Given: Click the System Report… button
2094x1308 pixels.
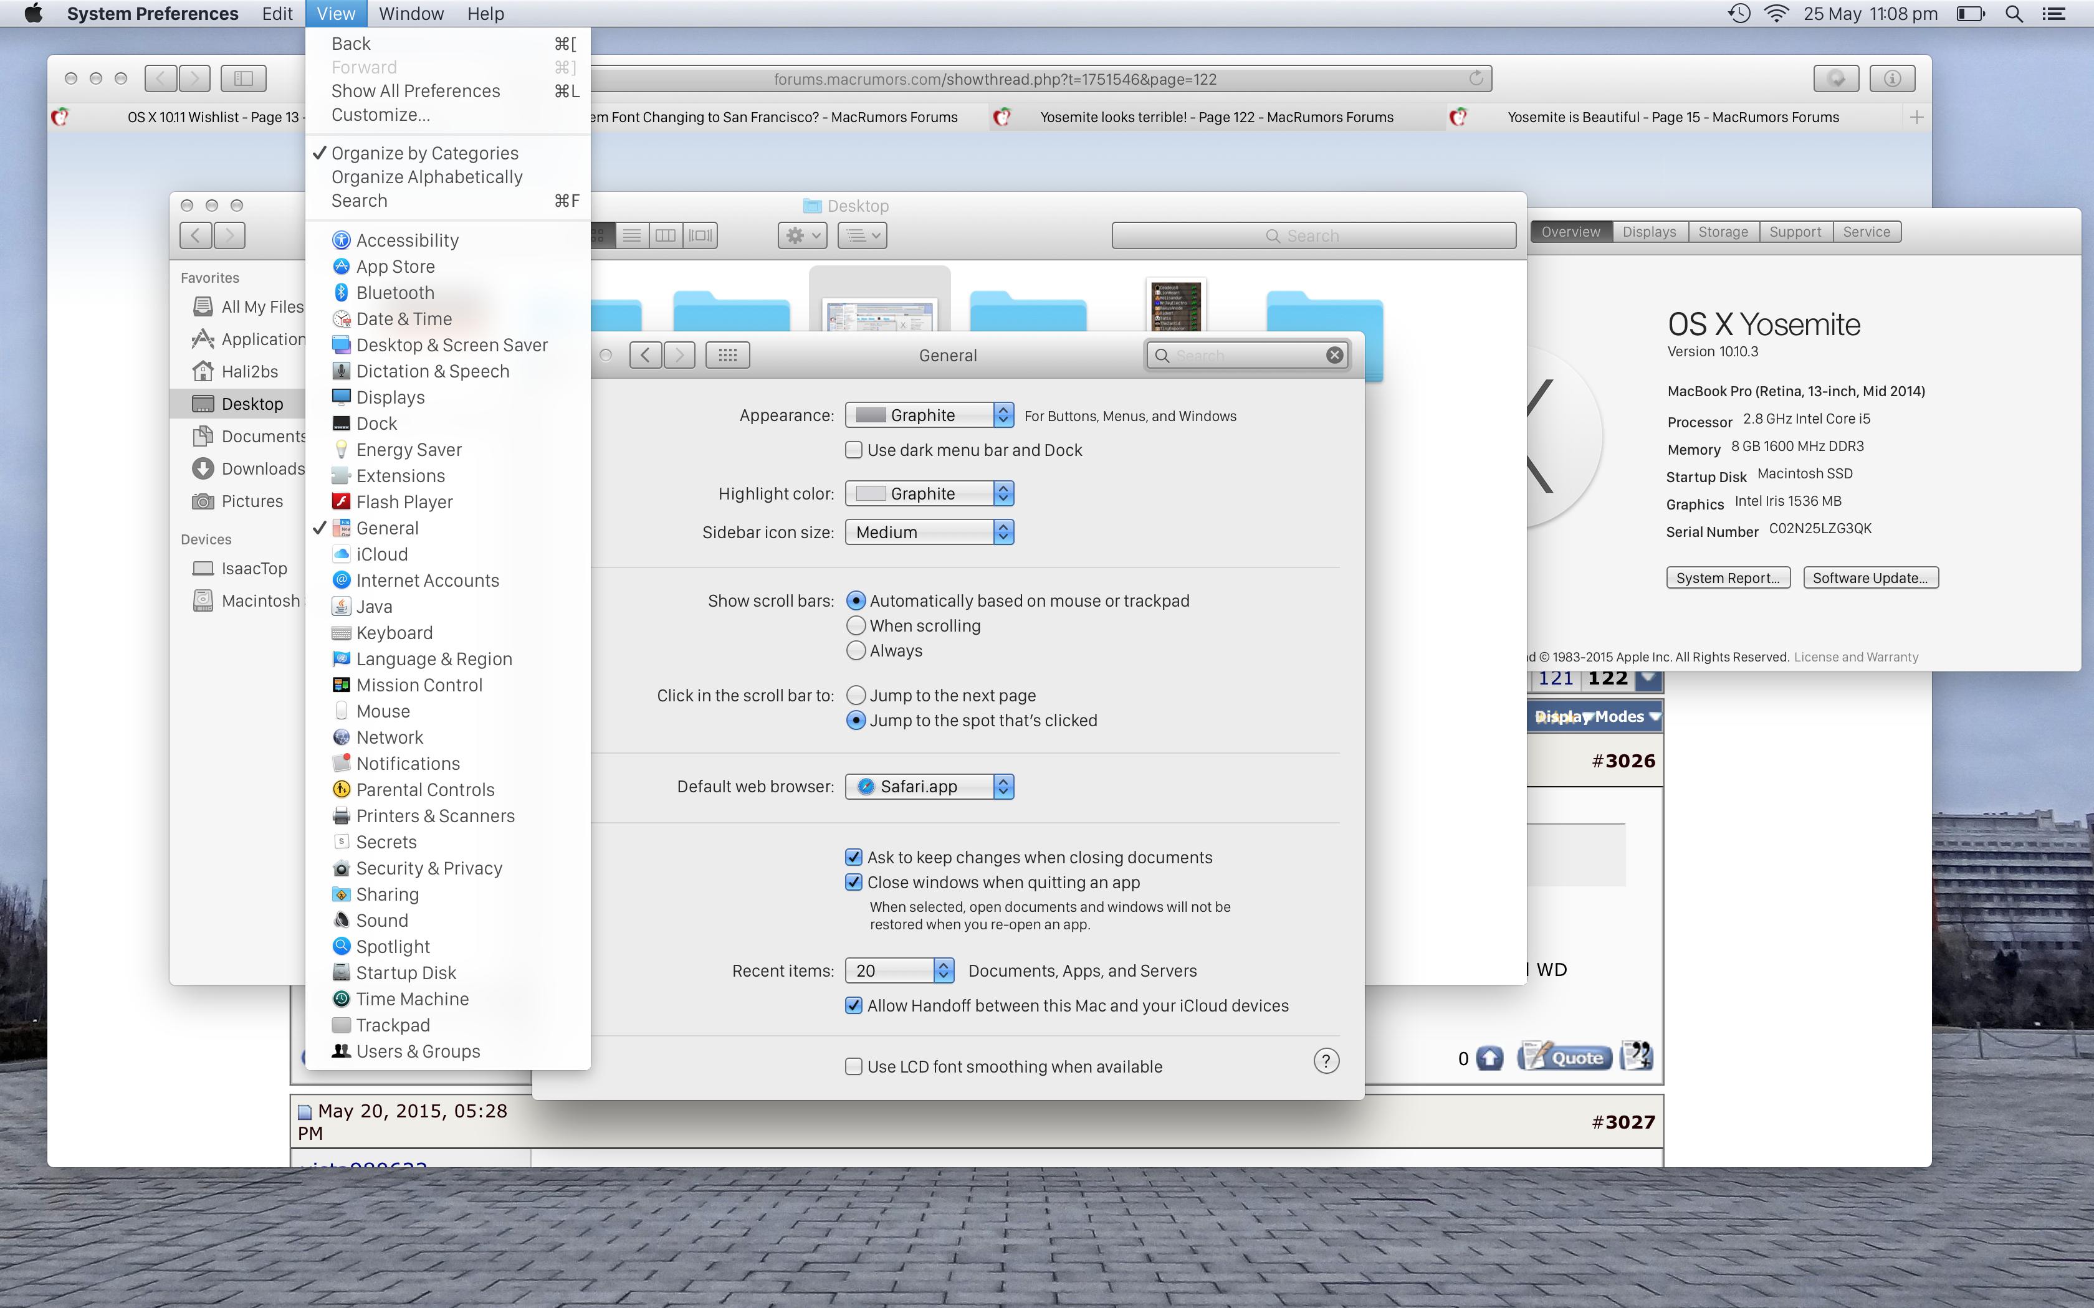Looking at the screenshot, I should [1727, 578].
